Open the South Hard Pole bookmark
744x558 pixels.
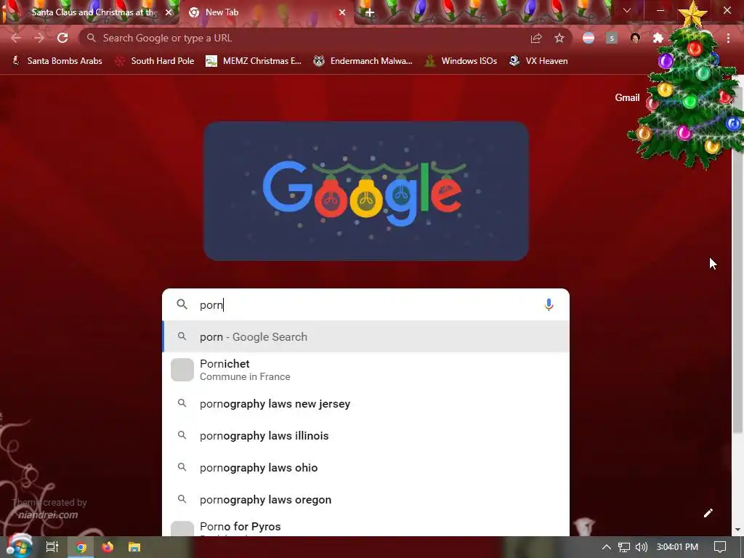(x=155, y=61)
